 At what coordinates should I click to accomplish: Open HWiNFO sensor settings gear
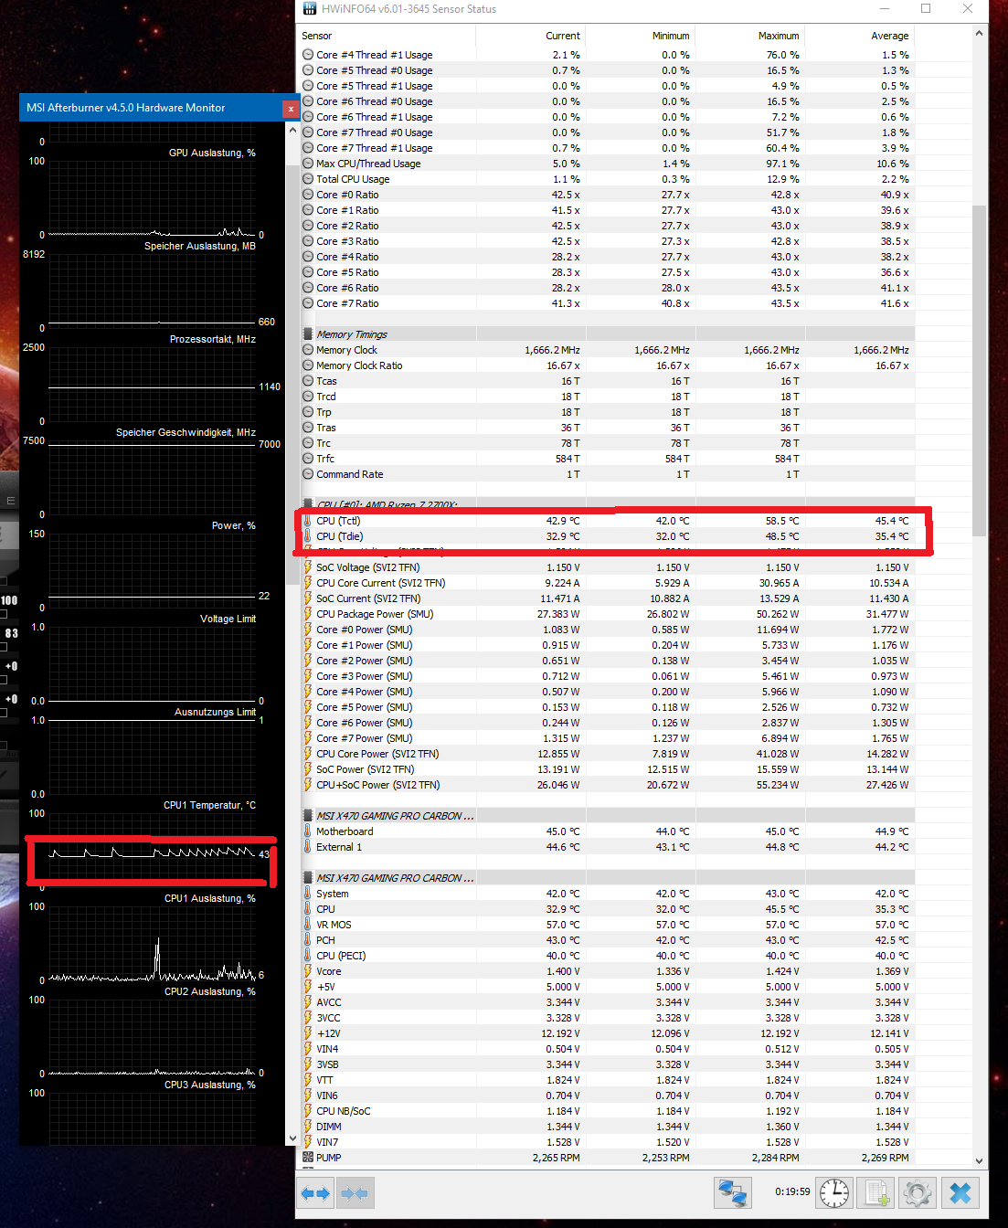pyautogui.click(x=918, y=1192)
